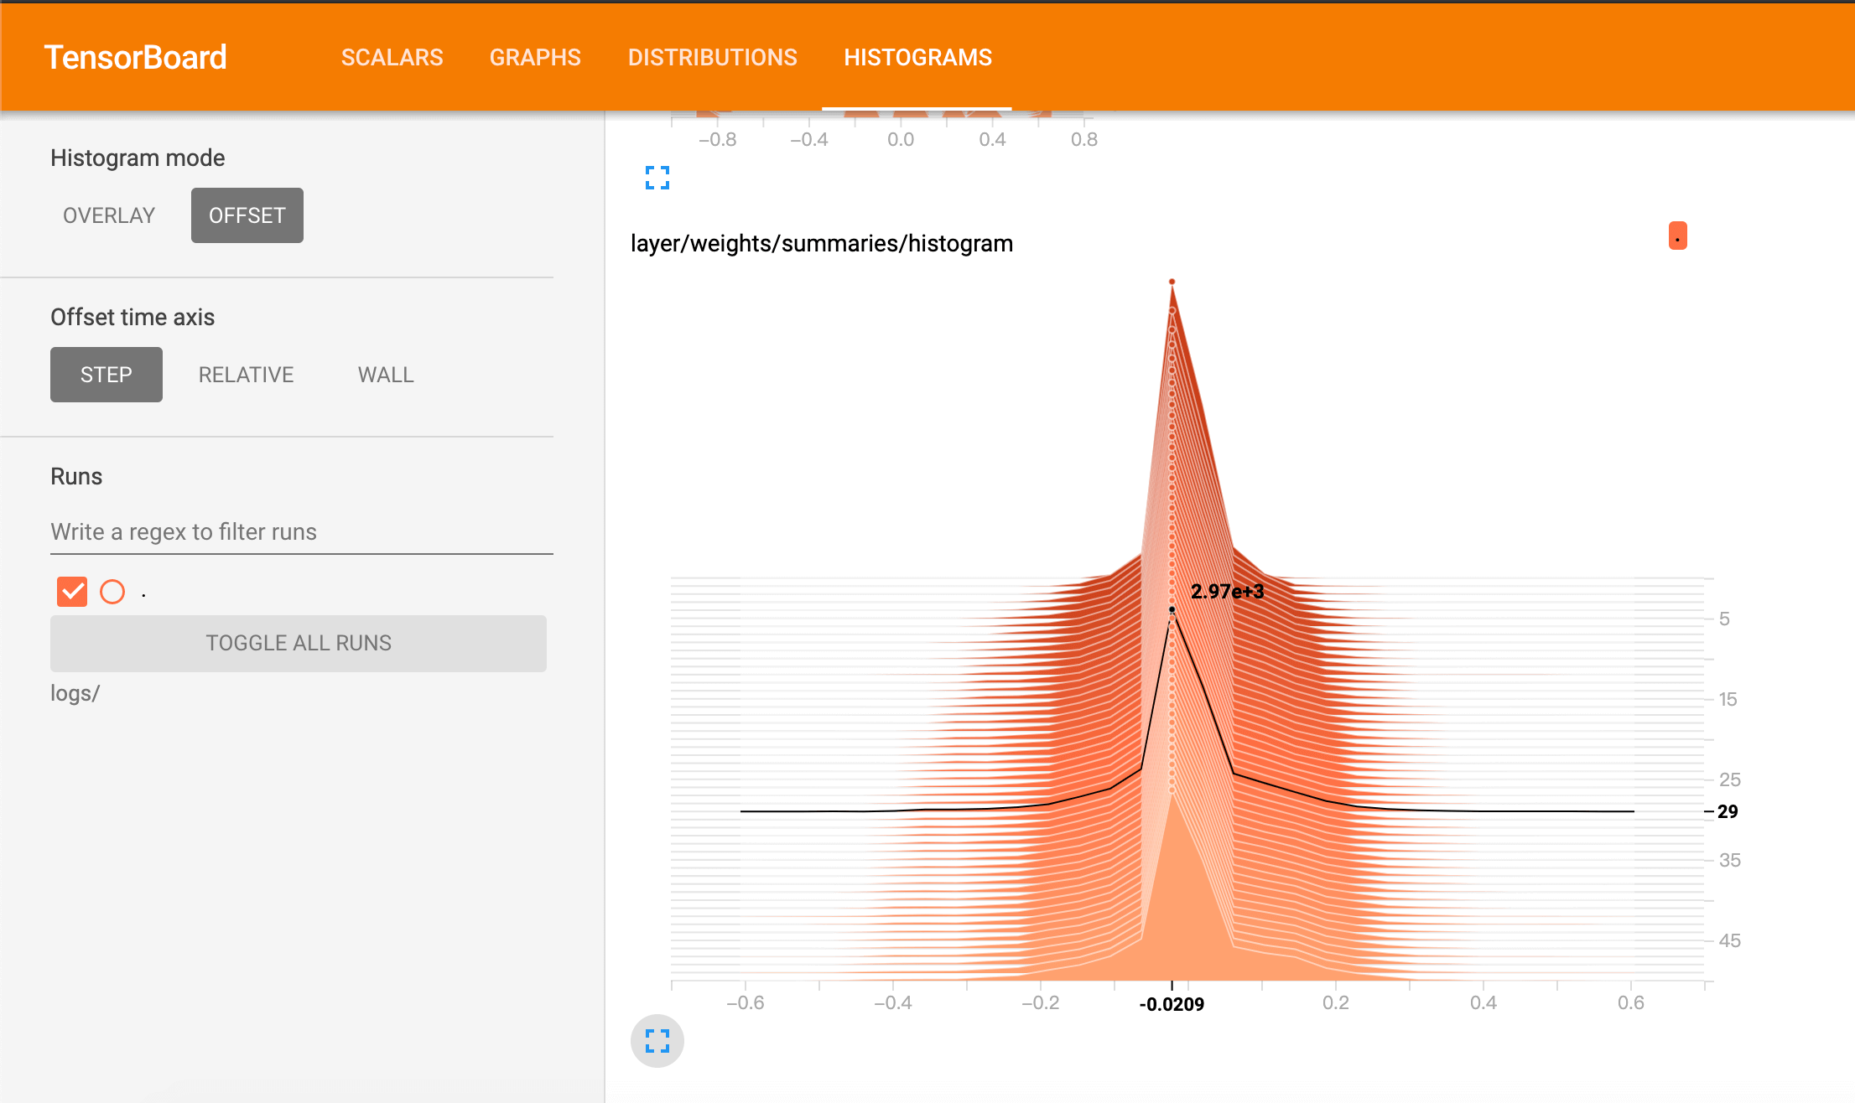
Task: Select the OFFSET histogram mode
Action: [x=247, y=215]
